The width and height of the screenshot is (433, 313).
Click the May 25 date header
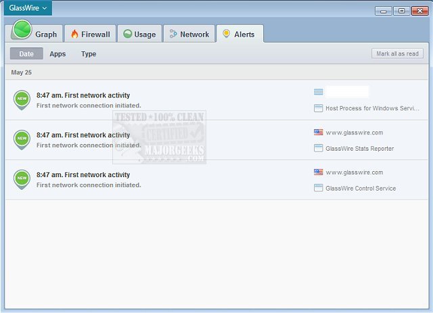click(x=21, y=72)
